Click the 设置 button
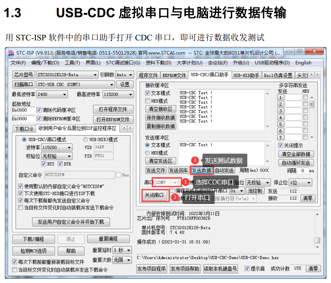 pyautogui.click(x=125, y=85)
